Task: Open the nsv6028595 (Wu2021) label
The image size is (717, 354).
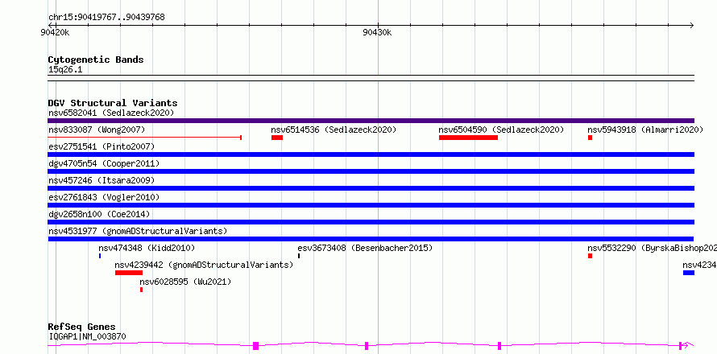Action: (185, 282)
